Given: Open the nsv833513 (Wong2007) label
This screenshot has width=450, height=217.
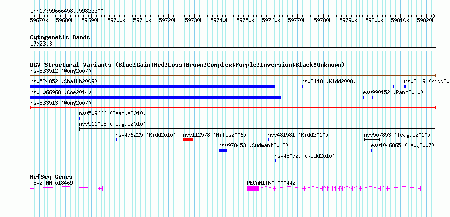Looking at the screenshot, I should [61, 103].
